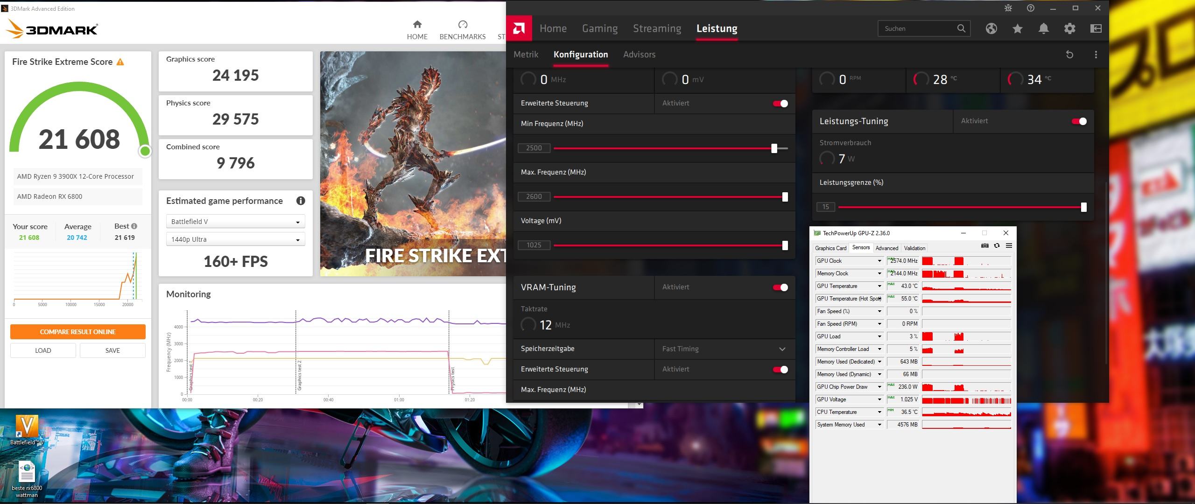Toggle GPU Erweiterte Steuerung switch

pos(780,104)
